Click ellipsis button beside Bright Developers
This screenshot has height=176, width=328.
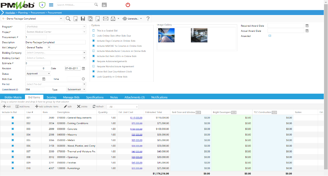click(234, 112)
